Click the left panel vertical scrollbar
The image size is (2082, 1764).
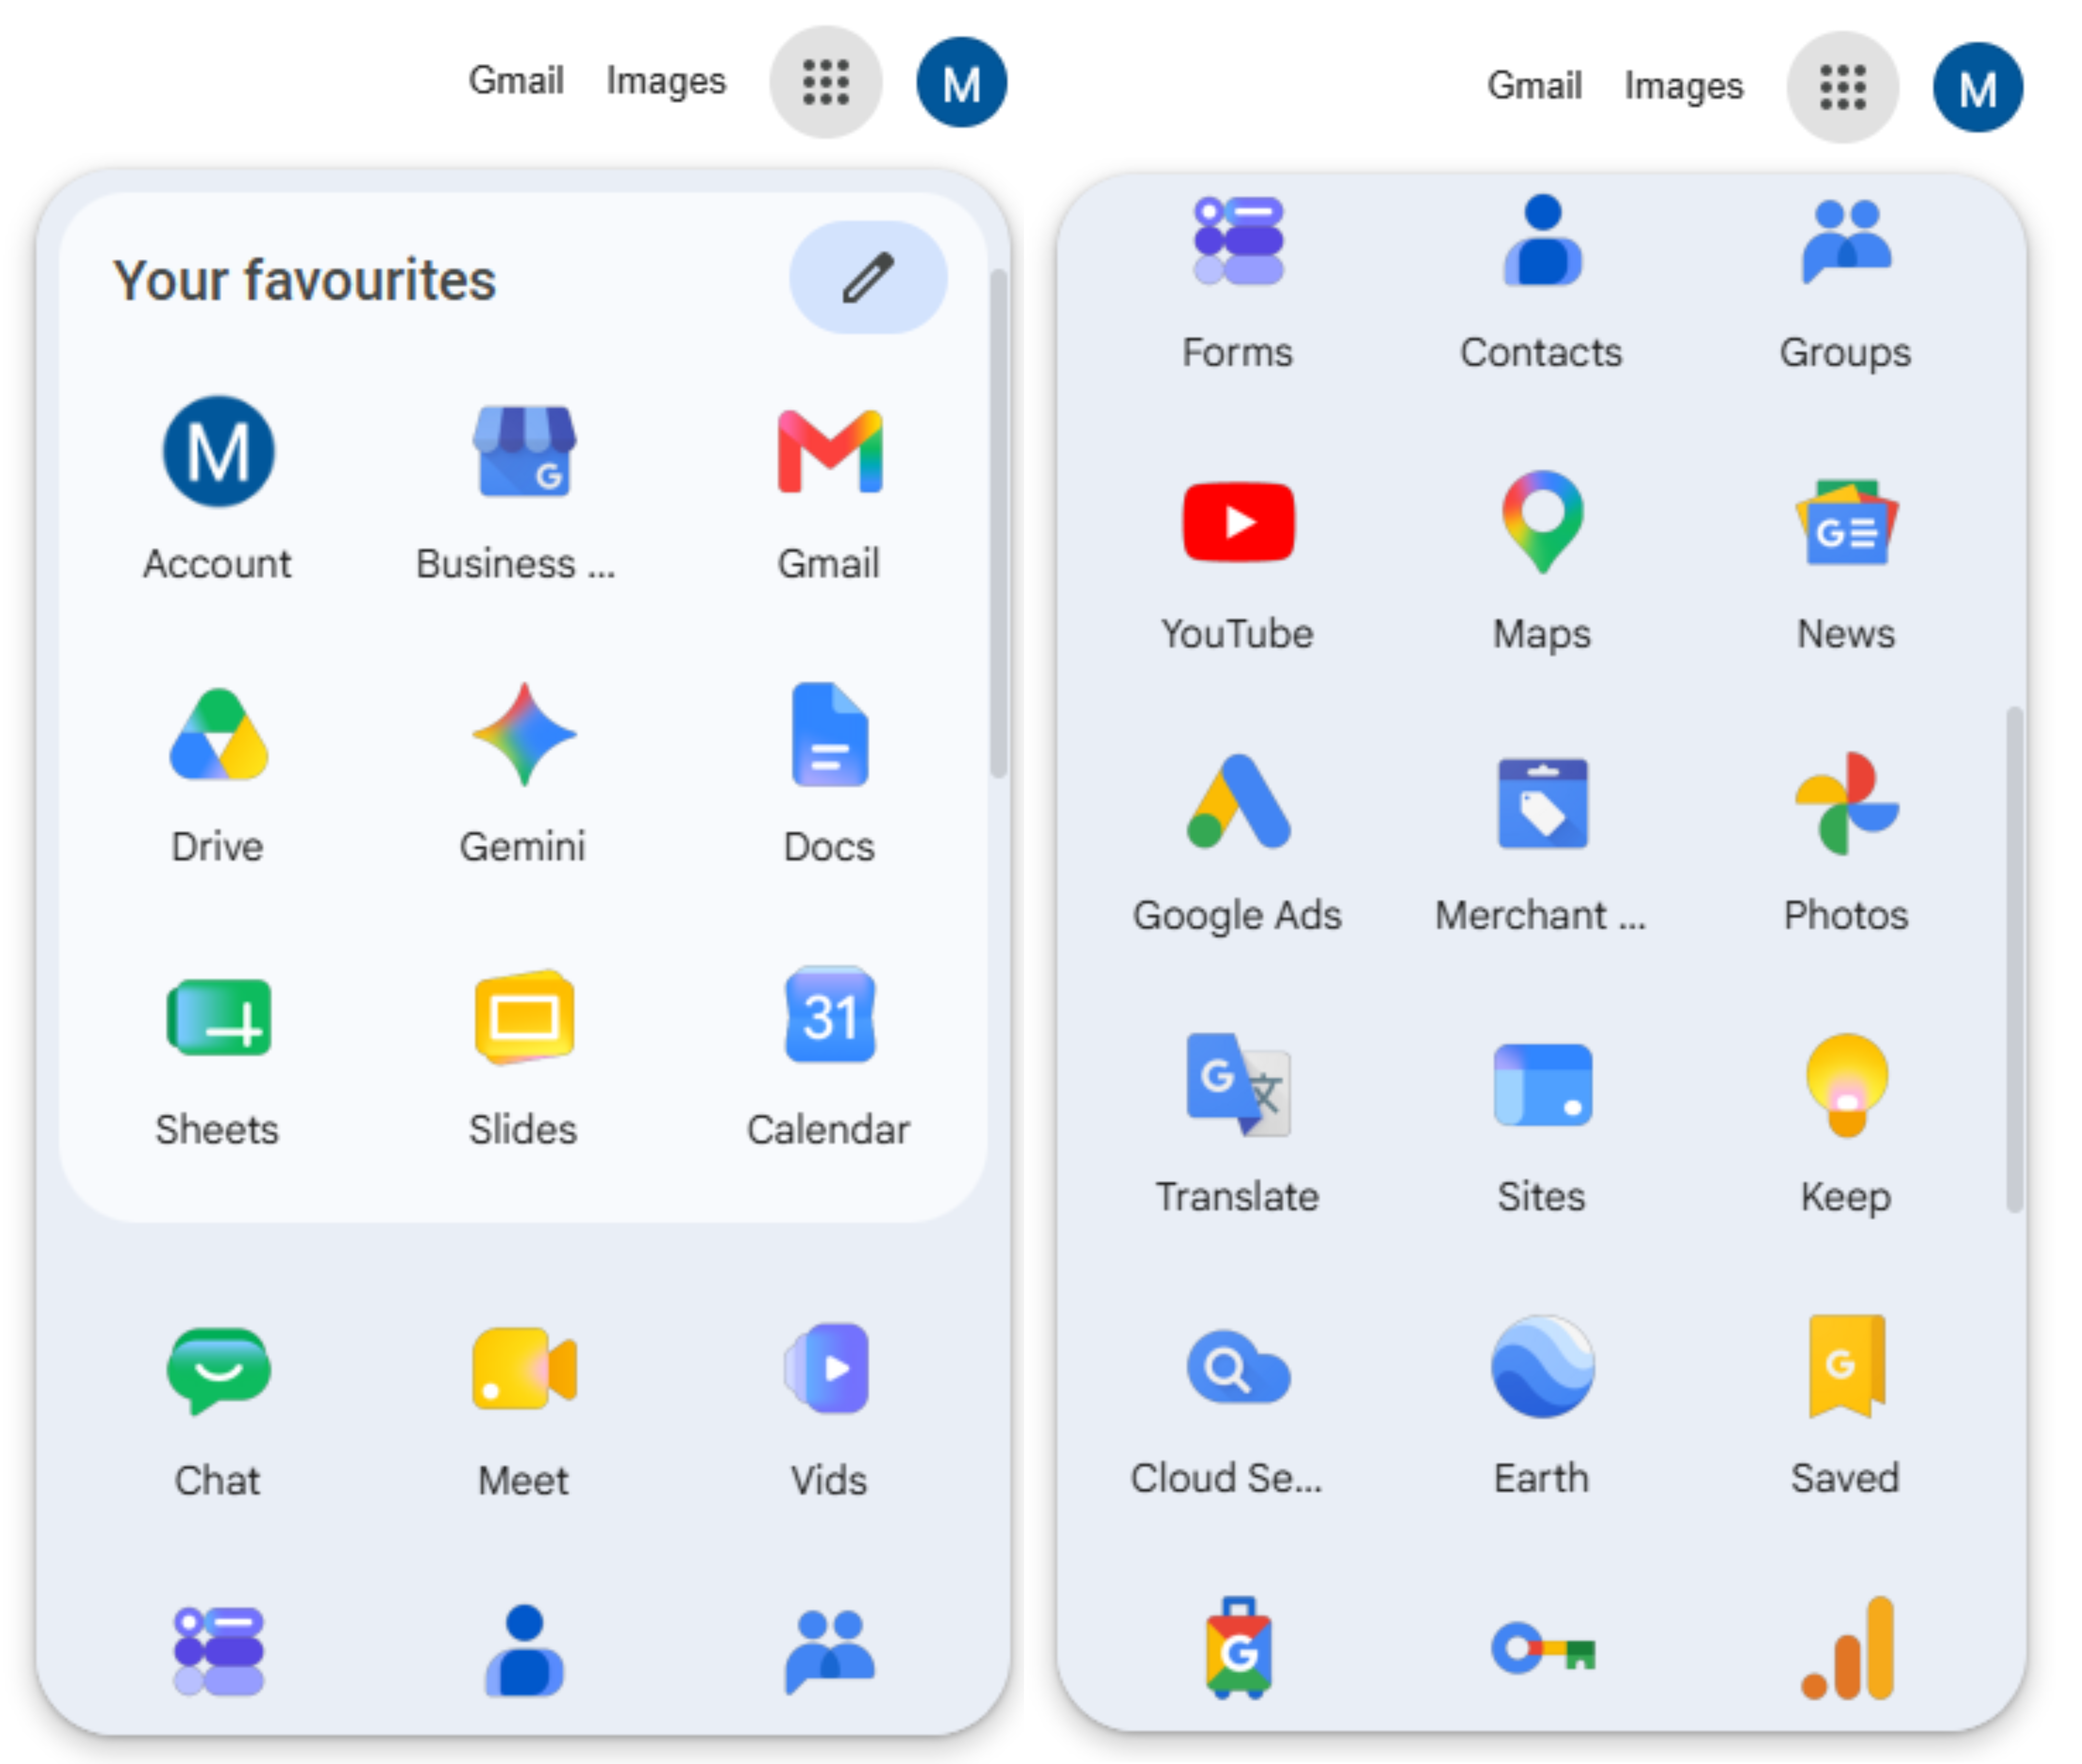click(x=998, y=522)
